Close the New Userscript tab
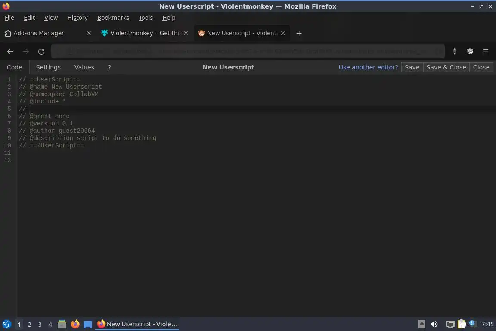 coord(283,33)
